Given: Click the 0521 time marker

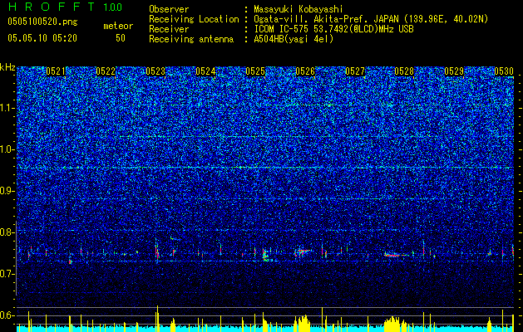Looking at the screenshot, I should (x=56, y=71).
